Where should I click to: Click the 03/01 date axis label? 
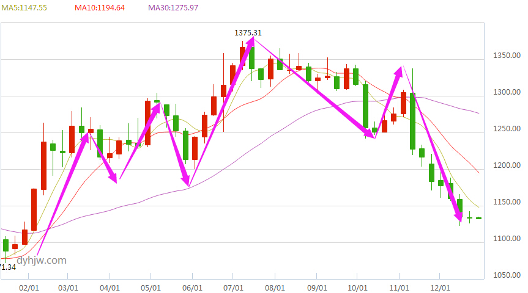68,288
